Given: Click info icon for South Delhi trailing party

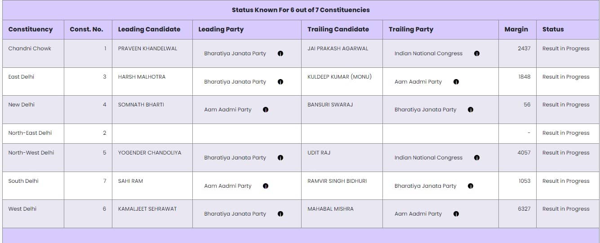Looking at the screenshot, I should point(471,186).
